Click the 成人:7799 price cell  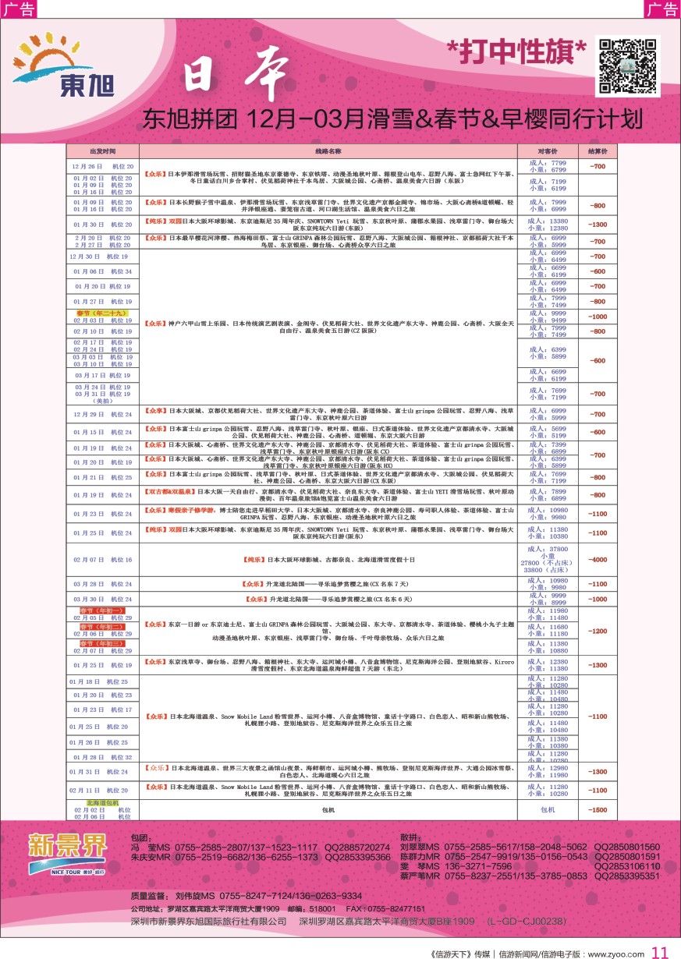pyautogui.click(x=548, y=166)
